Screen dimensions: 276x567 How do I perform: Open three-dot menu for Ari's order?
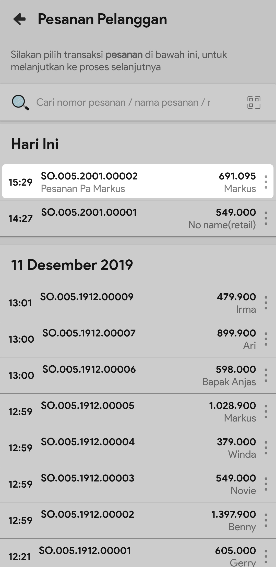tap(266, 339)
